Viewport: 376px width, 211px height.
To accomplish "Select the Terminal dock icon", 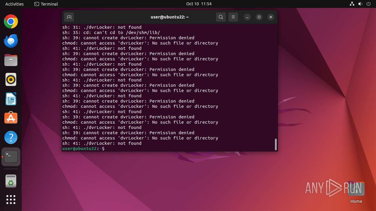I will pos(11,157).
